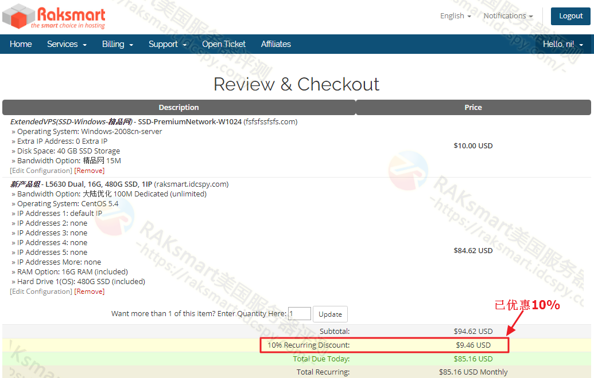Image resolution: width=594 pixels, height=378 pixels.
Task: Select the IP Addresses More: none line
Action: pos(56,262)
